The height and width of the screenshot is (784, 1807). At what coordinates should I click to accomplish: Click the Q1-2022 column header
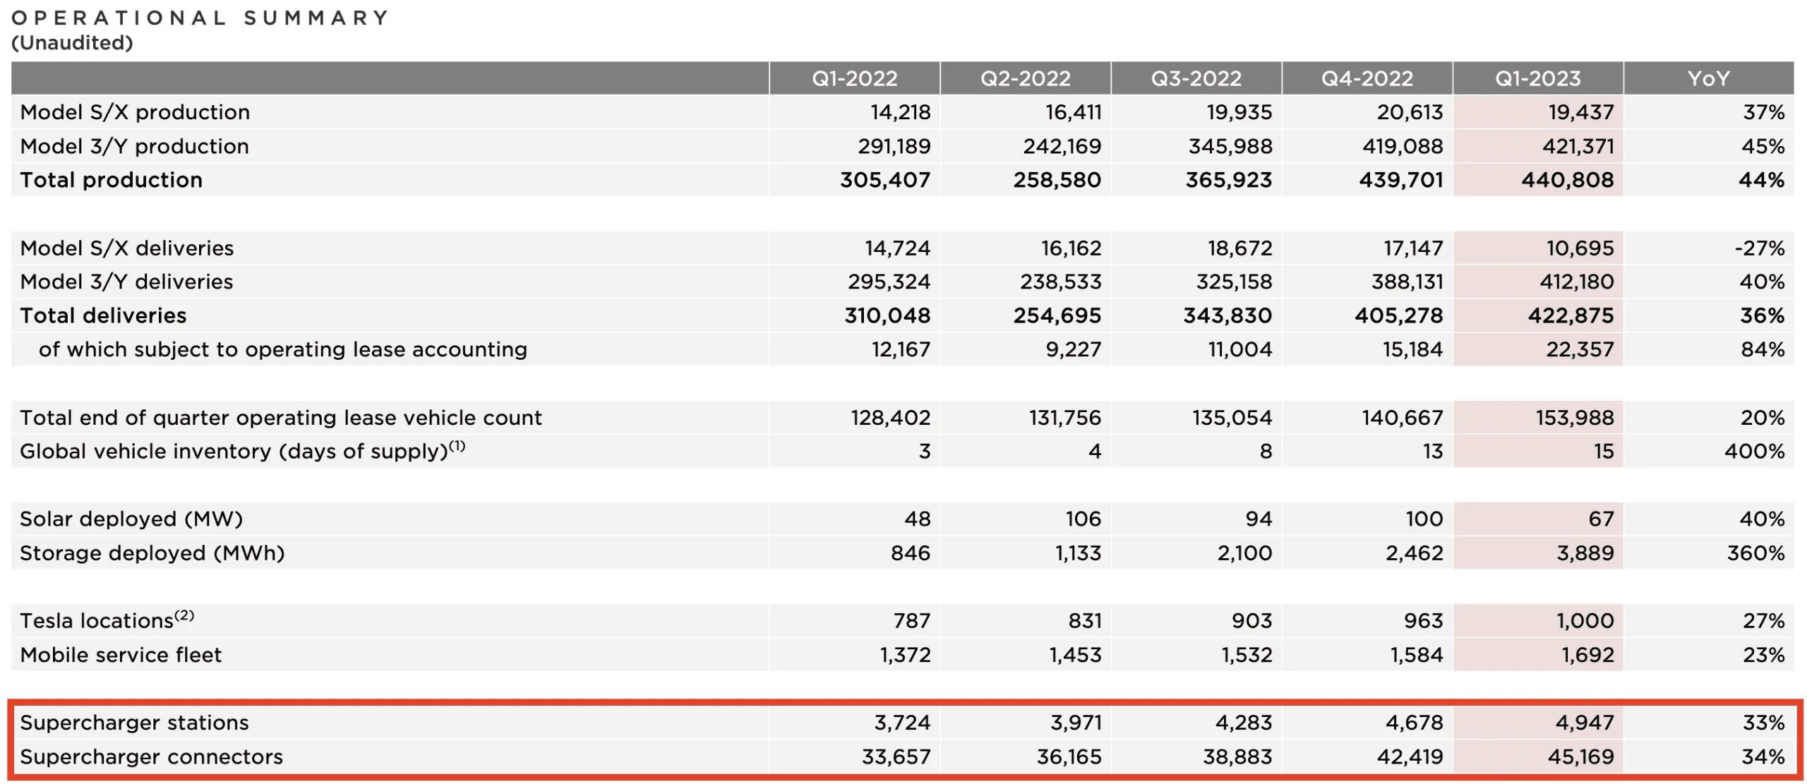coord(854,78)
